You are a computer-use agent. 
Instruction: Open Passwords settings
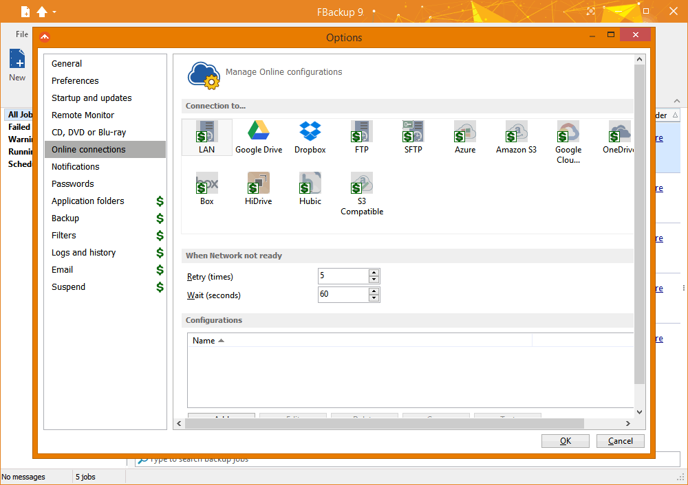click(105, 183)
